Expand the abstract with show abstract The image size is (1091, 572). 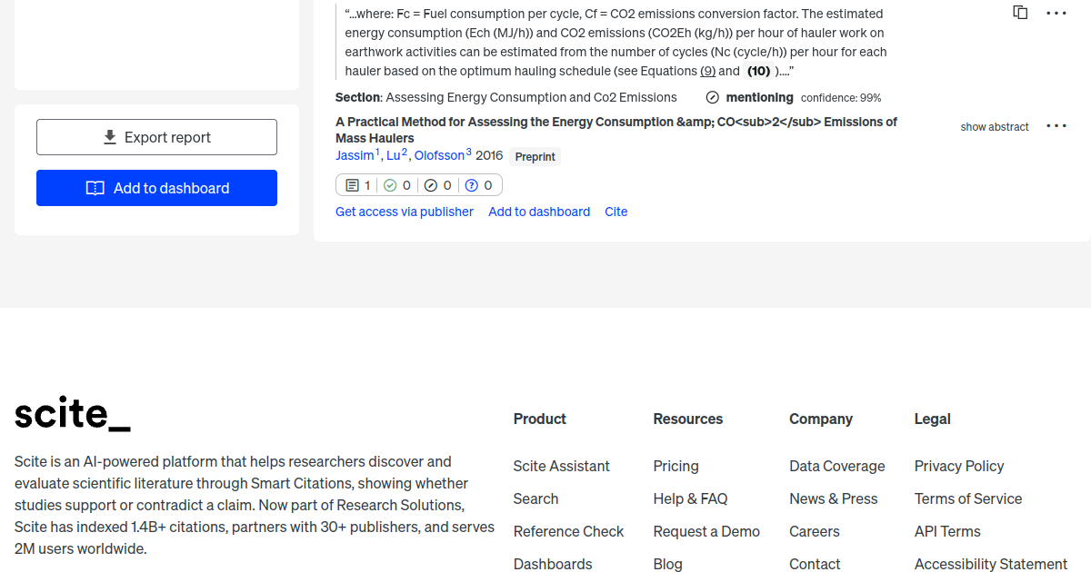(x=995, y=127)
